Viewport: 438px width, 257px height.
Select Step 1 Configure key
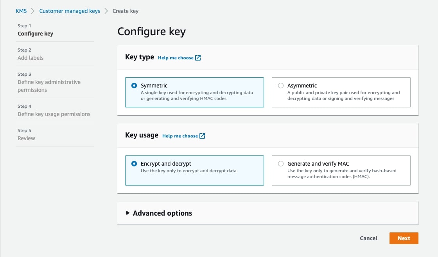pos(35,34)
